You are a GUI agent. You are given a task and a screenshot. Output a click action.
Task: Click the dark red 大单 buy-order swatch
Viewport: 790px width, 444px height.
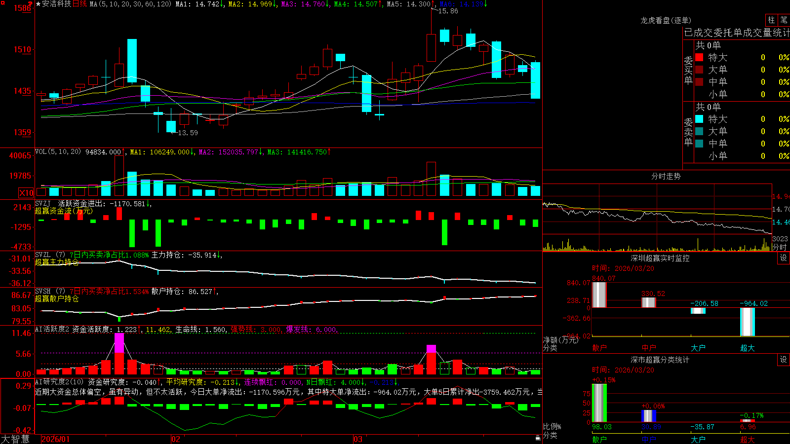699,70
